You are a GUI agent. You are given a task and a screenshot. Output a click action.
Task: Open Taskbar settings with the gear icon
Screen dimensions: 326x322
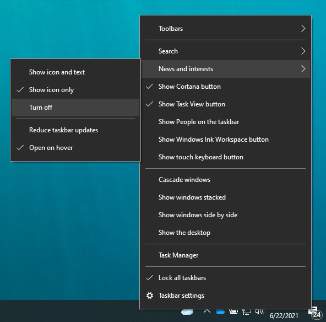[150, 296]
